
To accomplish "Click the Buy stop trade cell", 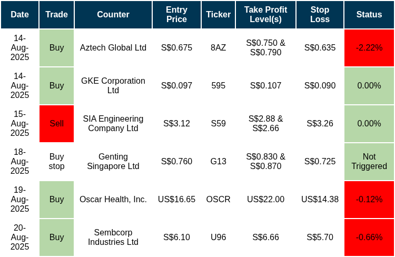I will (56, 162).
